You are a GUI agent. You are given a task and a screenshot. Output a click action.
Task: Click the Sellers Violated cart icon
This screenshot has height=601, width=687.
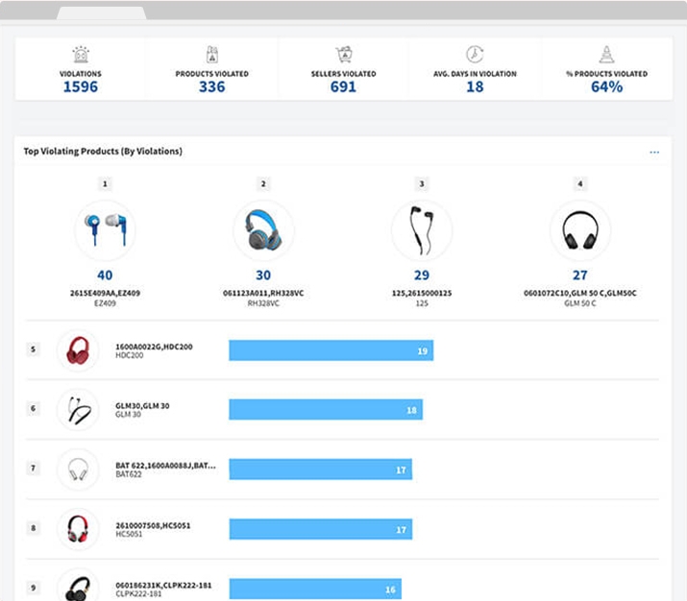click(x=343, y=55)
